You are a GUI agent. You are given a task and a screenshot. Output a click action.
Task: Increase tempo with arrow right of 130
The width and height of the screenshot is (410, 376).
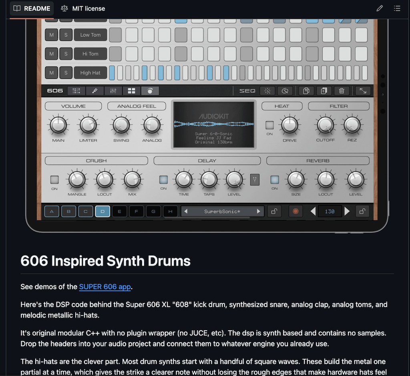pos(347,211)
